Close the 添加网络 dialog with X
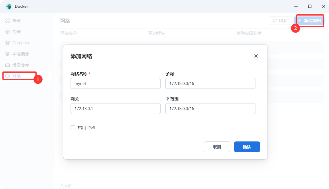Viewport: 329px width, 189px height. [256, 56]
